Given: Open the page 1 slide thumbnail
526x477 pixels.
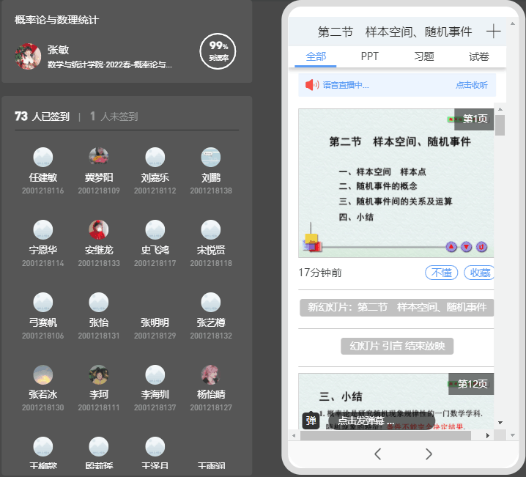Looking at the screenshot, I should point(396,183).
